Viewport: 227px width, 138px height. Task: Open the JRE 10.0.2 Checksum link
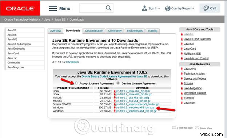pos(72,62)
